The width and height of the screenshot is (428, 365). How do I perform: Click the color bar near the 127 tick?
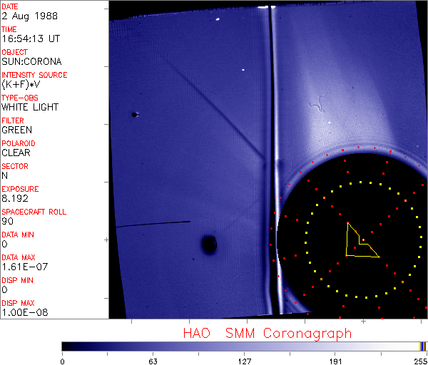[244, 346]
